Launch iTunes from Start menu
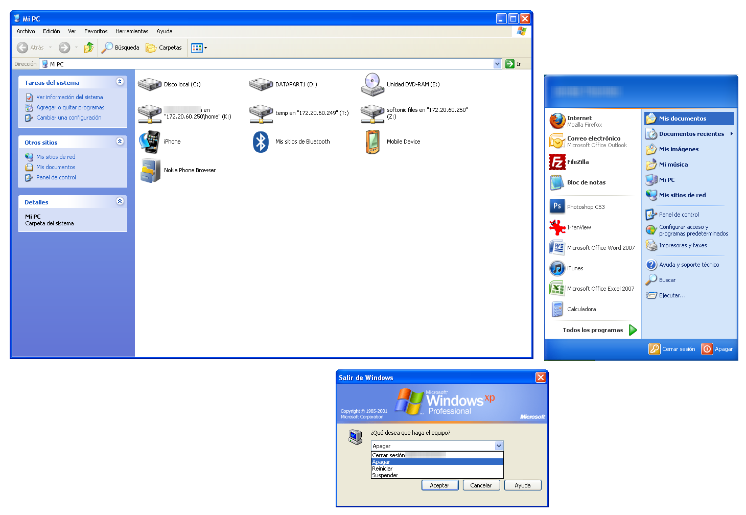 click(x=593, y=268)
